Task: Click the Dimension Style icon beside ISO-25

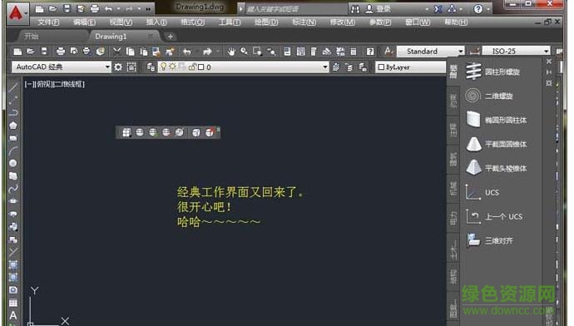Action: [x=474, y=51]
